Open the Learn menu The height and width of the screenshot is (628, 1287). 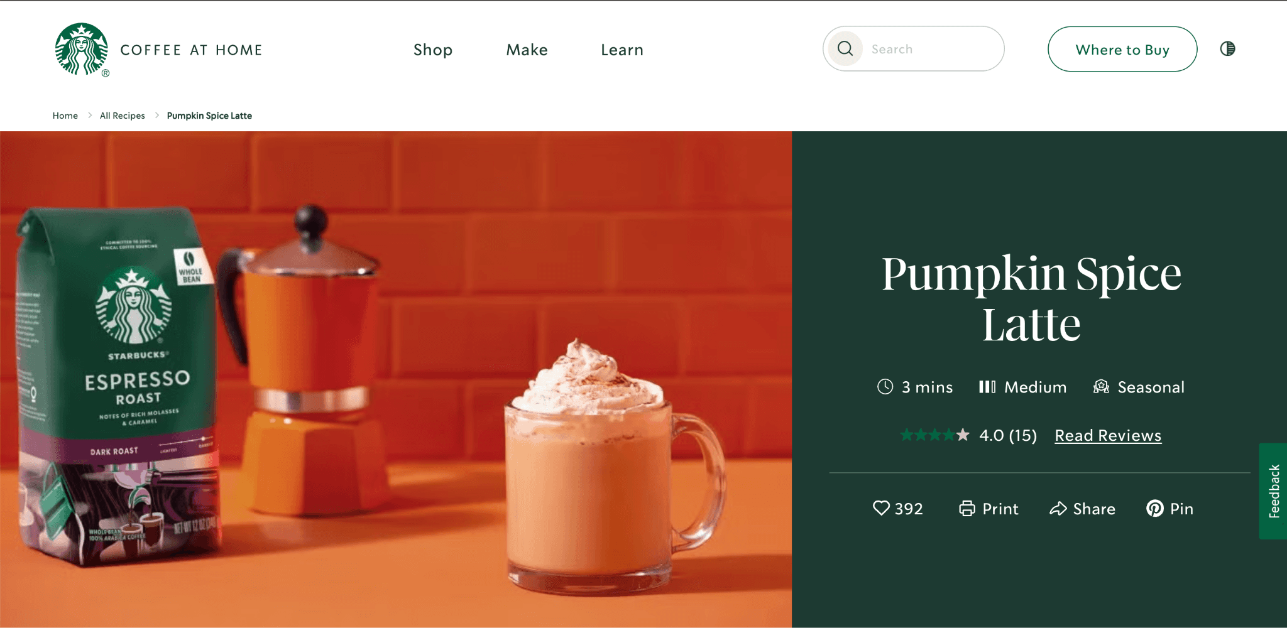point(622,50)
